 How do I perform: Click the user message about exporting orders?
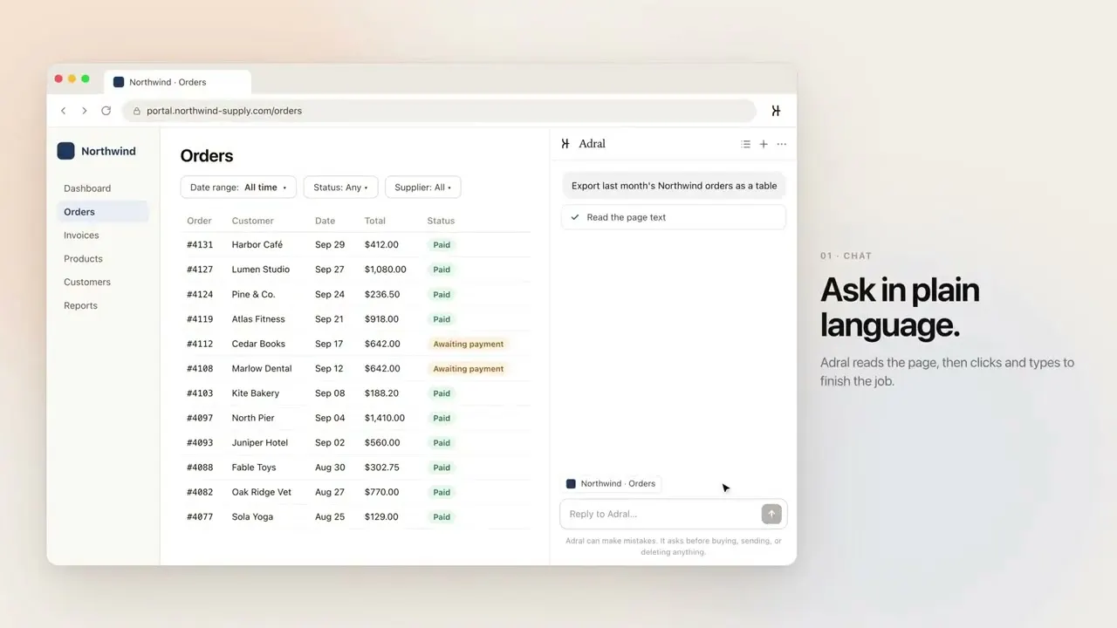pos(675,186)
